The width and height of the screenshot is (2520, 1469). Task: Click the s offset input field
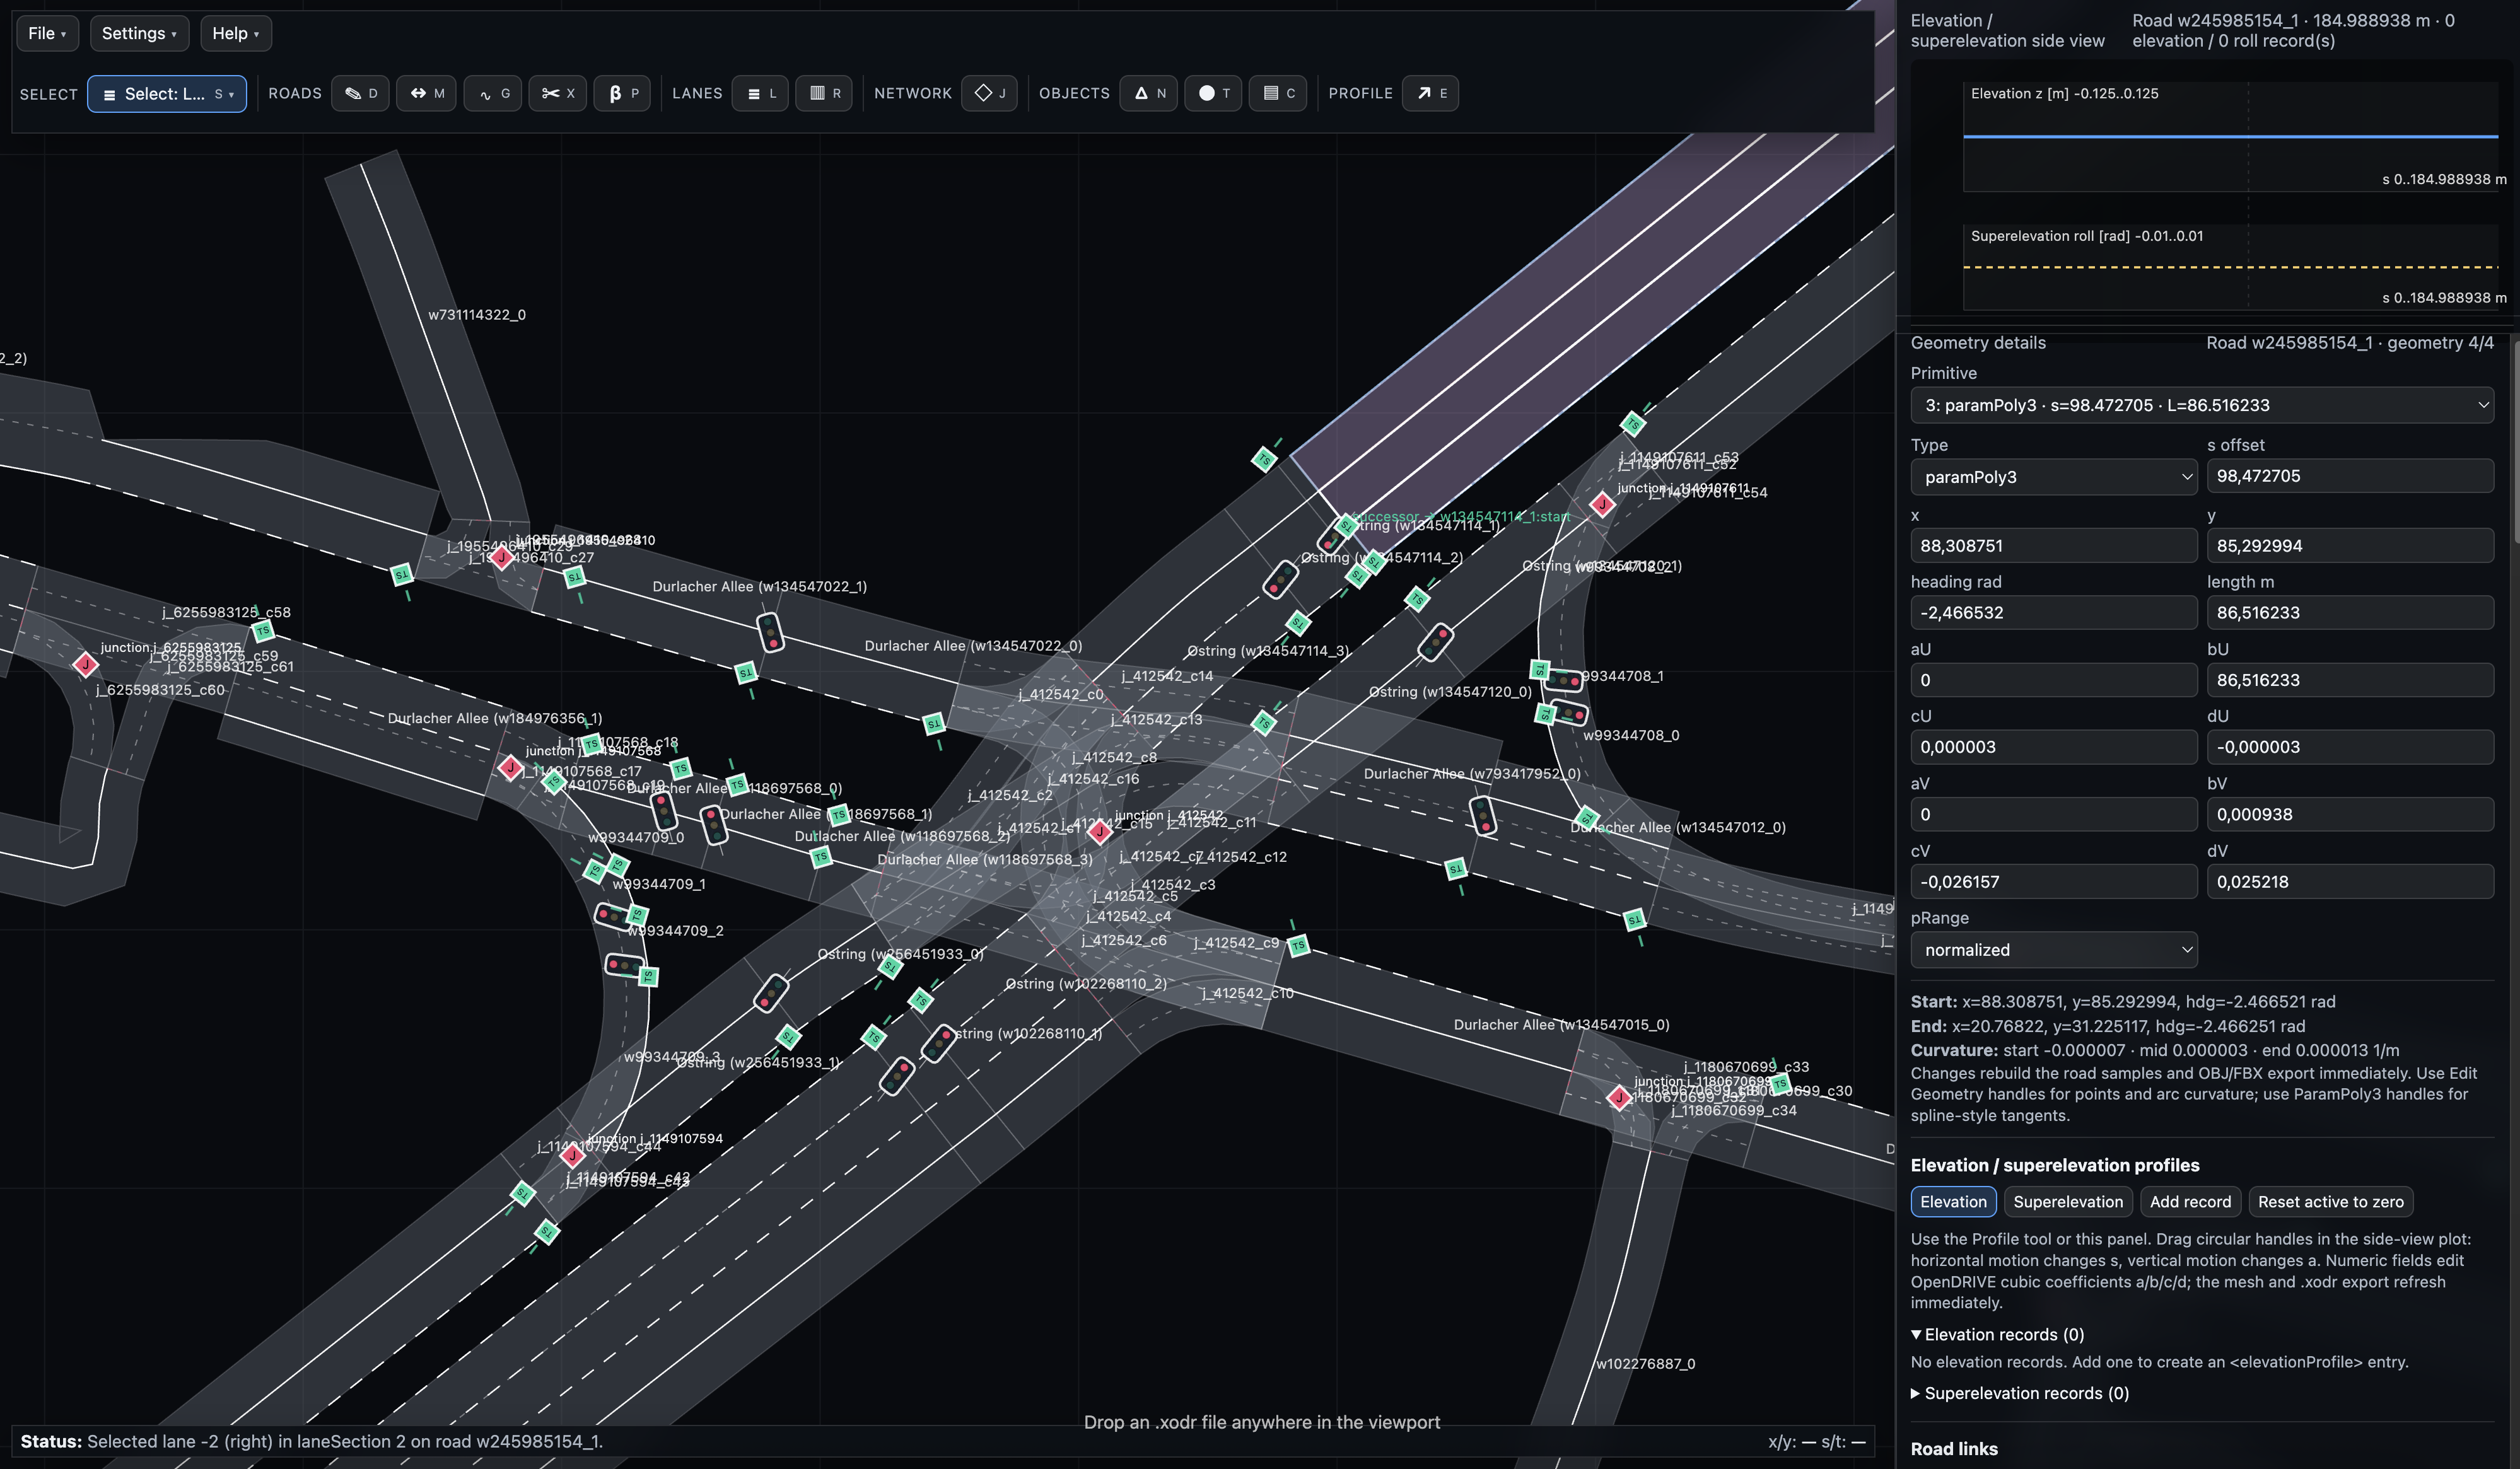pyautogui.click(x=2349, y=476)
